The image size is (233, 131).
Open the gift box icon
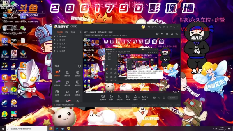point(157,34)
